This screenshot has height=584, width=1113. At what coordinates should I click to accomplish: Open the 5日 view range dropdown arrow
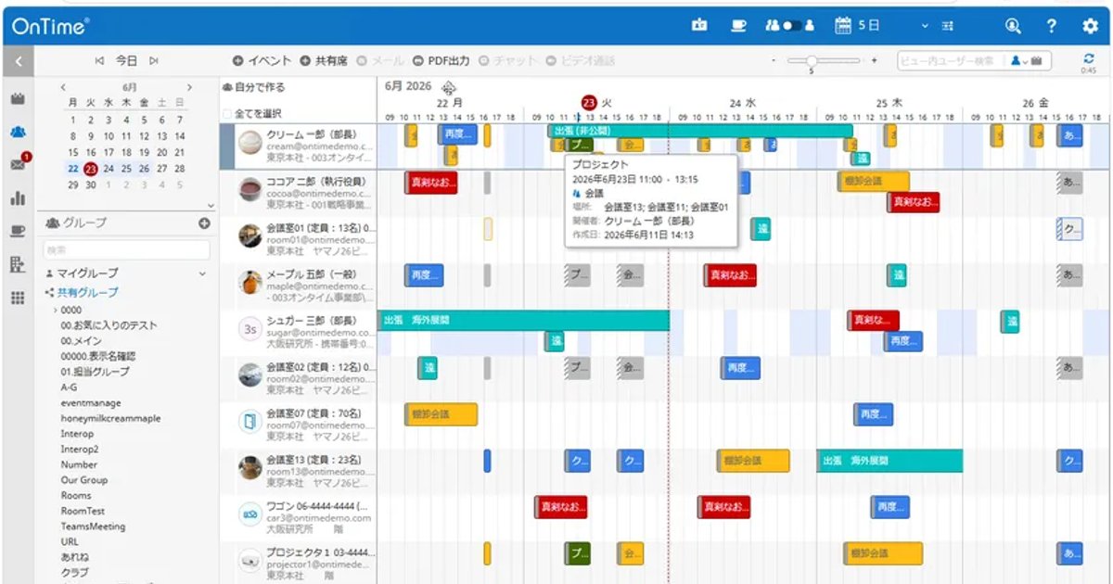[x=925, y=26]
